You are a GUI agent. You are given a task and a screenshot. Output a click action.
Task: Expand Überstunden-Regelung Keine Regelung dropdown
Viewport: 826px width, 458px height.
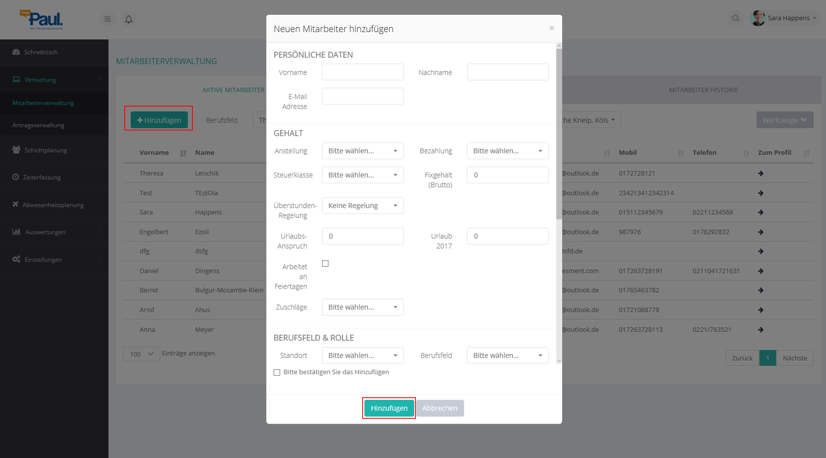tap(362, 206)
